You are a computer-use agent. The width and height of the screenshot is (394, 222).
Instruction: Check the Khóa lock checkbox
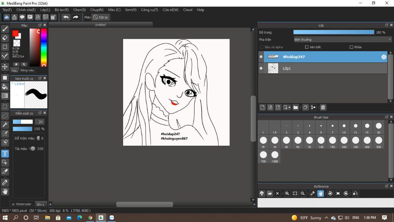point(351,47)
